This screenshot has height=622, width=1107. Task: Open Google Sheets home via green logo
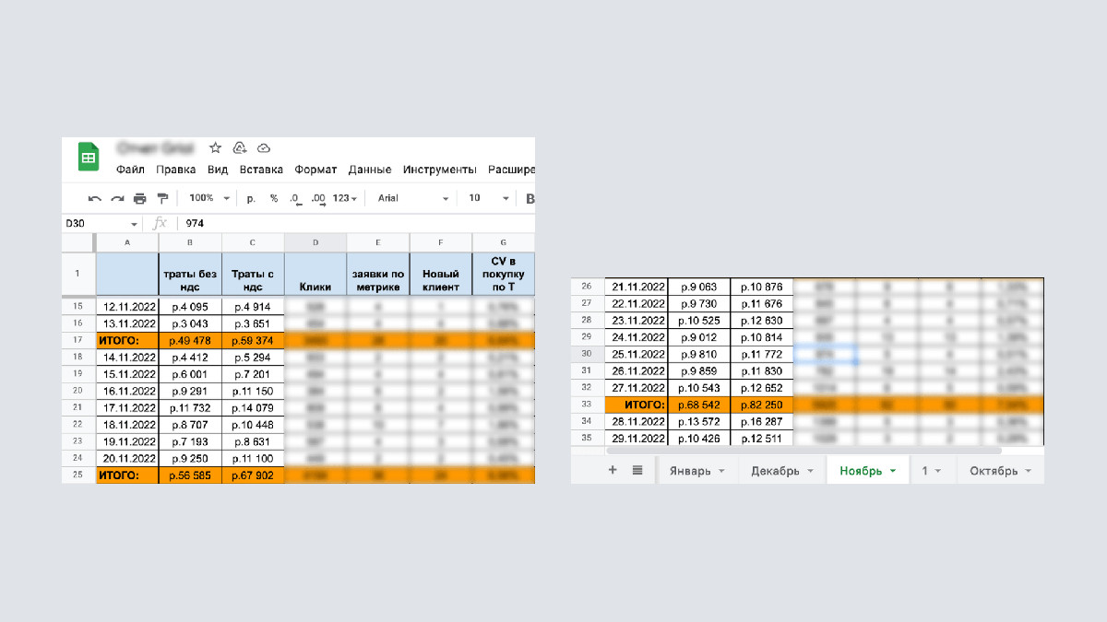pos(89,158)
